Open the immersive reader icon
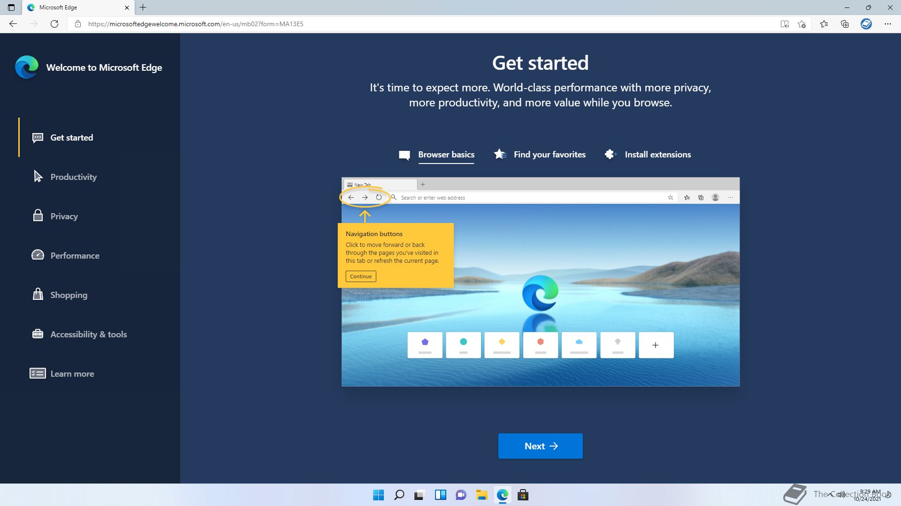The image size is (901, 506). [x=785, y=24]
